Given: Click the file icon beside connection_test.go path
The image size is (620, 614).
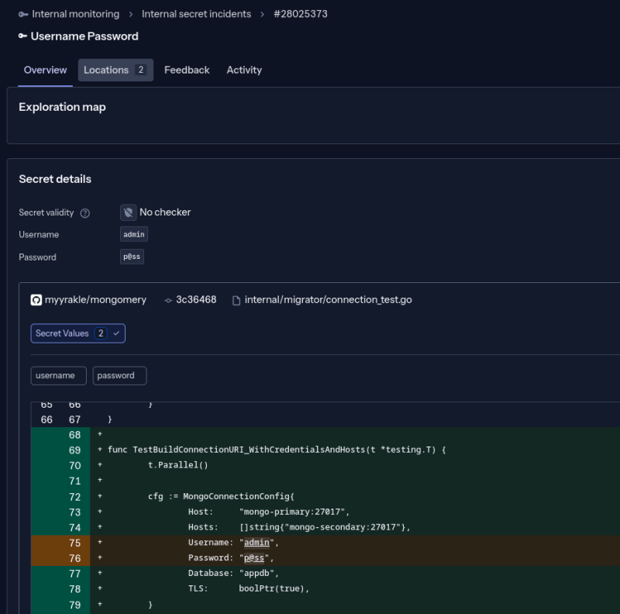Looking at the screenshot, I should coord(236,300).
